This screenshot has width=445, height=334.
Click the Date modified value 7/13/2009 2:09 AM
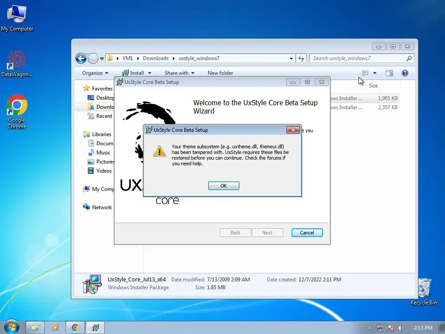(229, 280)
